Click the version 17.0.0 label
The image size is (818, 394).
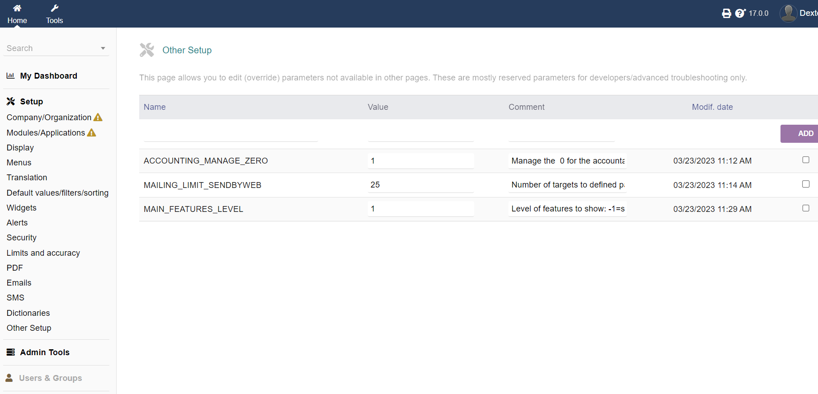coord(758,14)
